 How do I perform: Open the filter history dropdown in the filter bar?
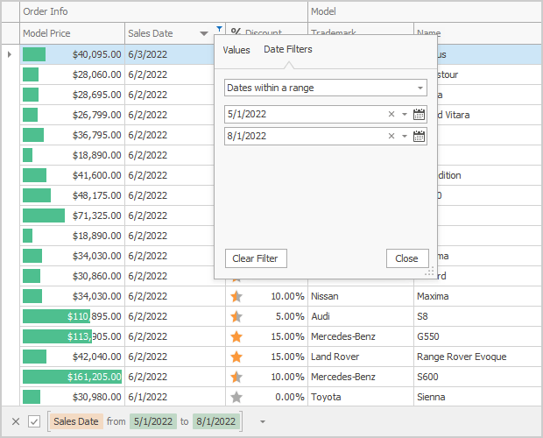[x=261, y=421]
